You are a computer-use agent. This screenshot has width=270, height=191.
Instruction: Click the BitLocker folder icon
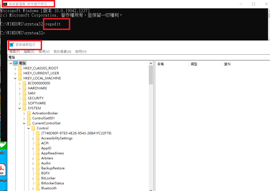coord(38,178)
